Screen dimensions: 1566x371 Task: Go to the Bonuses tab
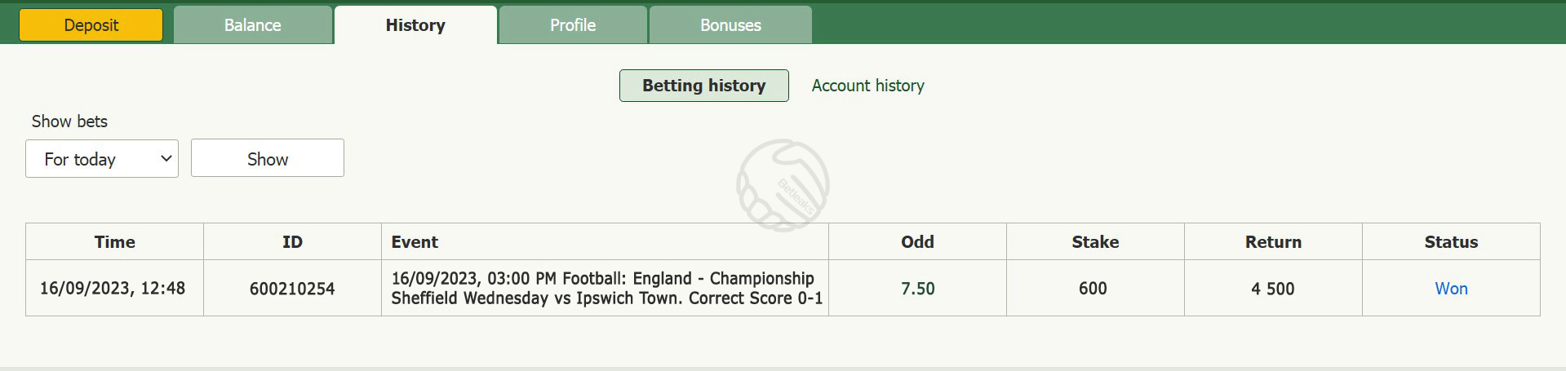[x=730, y=25]
